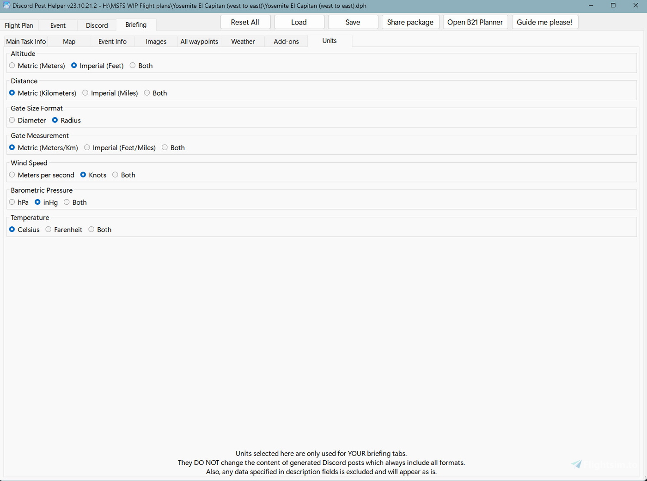
Task: Select hPa for Barometric Pressure
Action: tap(12, 202)
